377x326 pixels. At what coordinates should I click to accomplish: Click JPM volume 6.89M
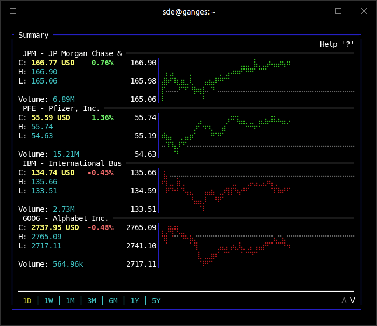coord(64,99)
